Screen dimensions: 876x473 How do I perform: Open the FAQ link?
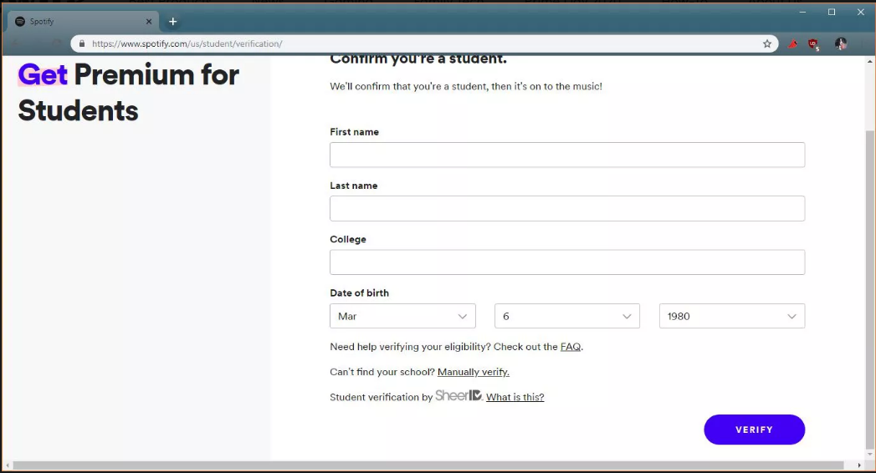point(571,346)
